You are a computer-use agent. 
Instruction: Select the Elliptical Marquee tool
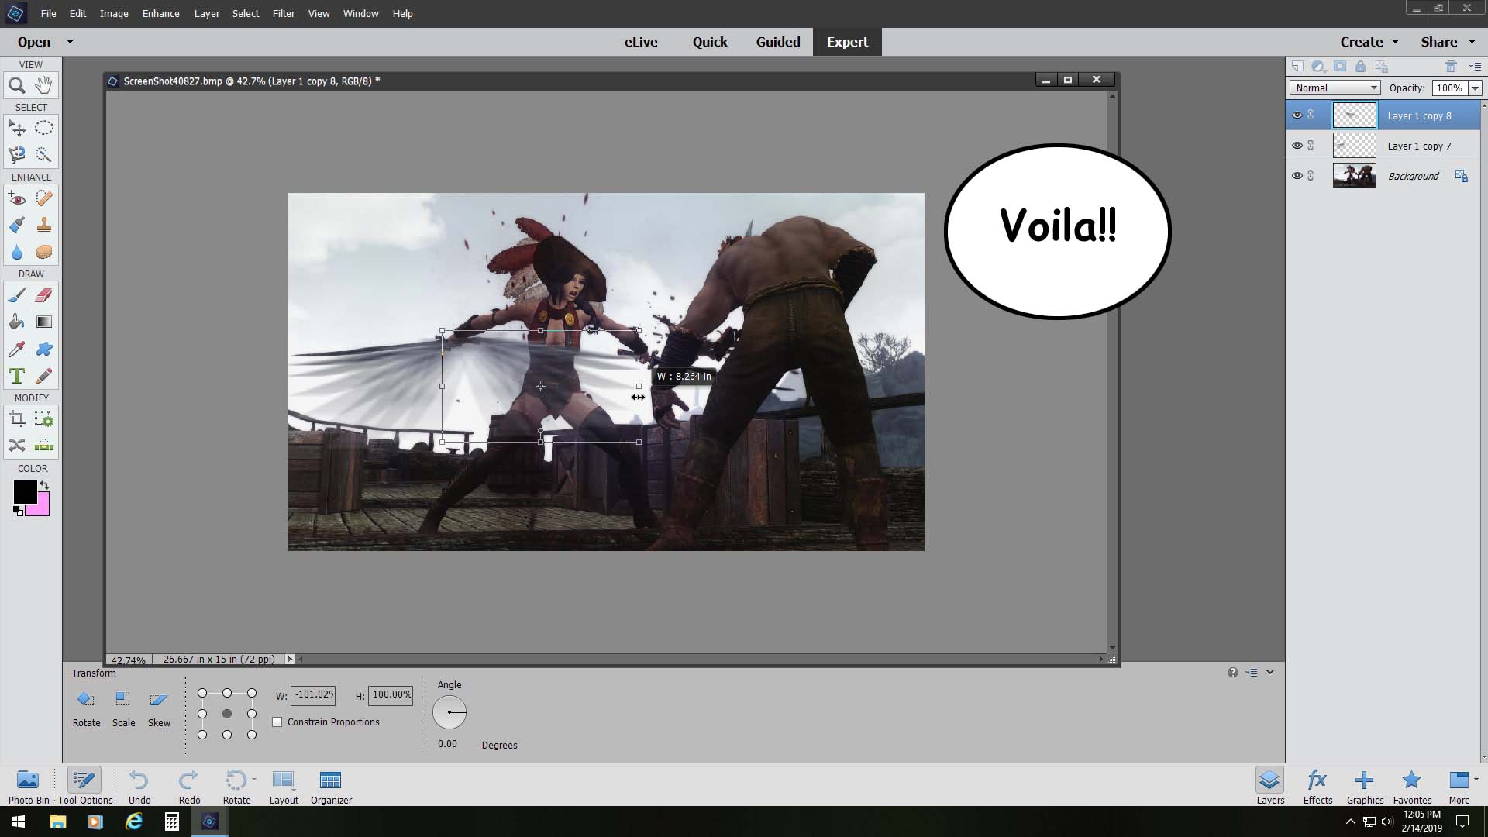[x=44, y=128]
